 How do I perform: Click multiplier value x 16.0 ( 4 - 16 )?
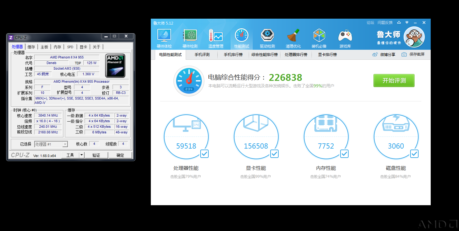[x=48, y=121]
